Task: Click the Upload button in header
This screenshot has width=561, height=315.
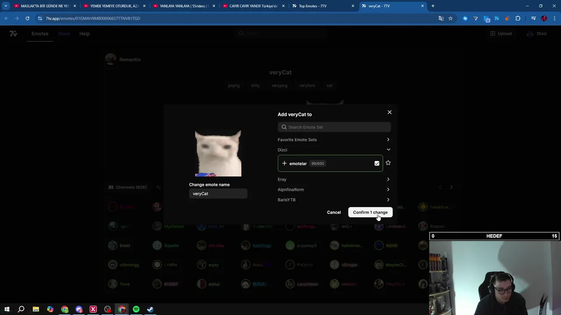Action: pos(501,34)
